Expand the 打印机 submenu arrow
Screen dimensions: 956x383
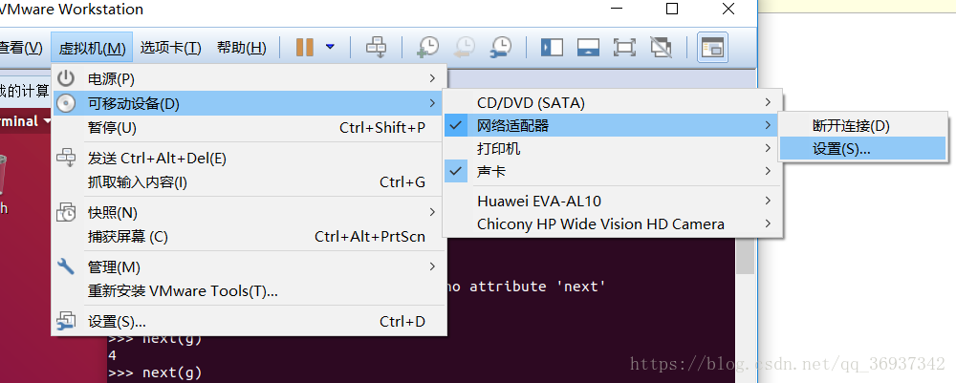tap(769, 148)
